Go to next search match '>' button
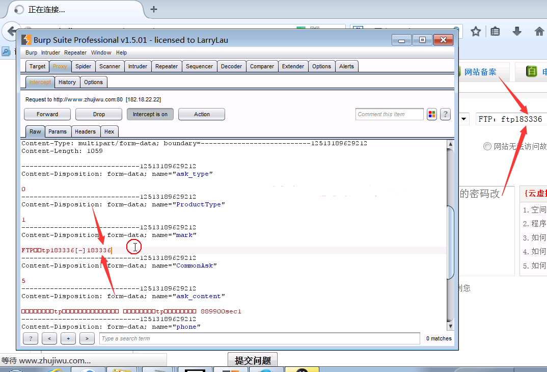The image size is (547, 372). point(87,338)
